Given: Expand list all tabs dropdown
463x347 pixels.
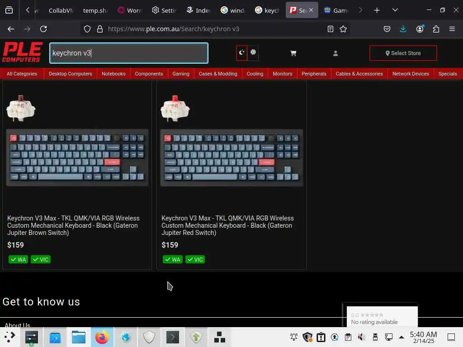Looking at the screenshot, I should pos(395,10).
